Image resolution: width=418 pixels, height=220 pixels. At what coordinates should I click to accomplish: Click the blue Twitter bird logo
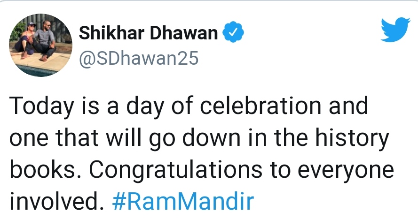click(x=395, y=30)
